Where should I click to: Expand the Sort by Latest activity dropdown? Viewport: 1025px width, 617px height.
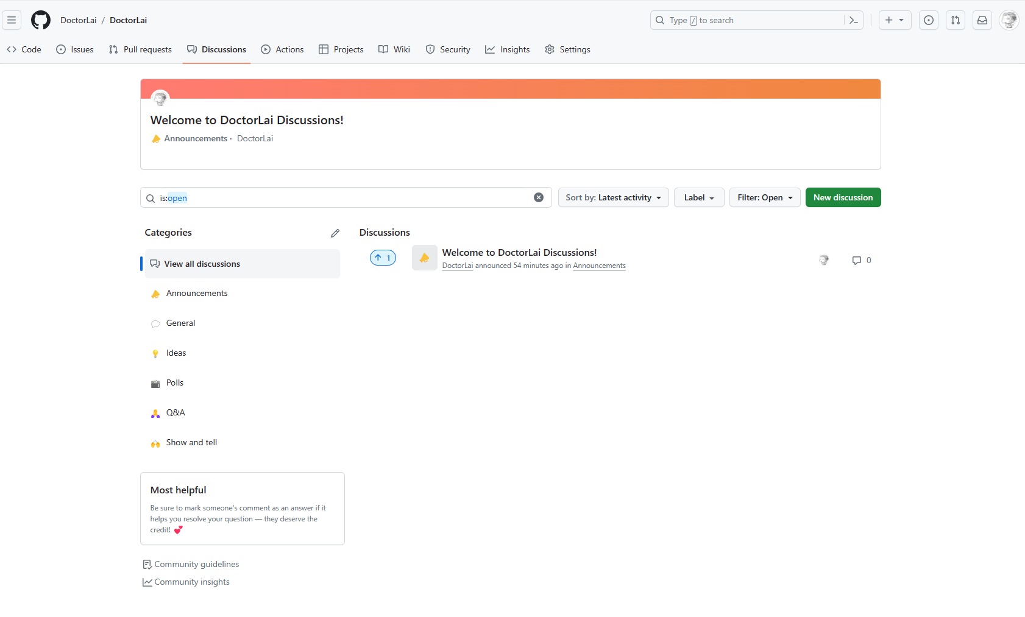[614, 197]
